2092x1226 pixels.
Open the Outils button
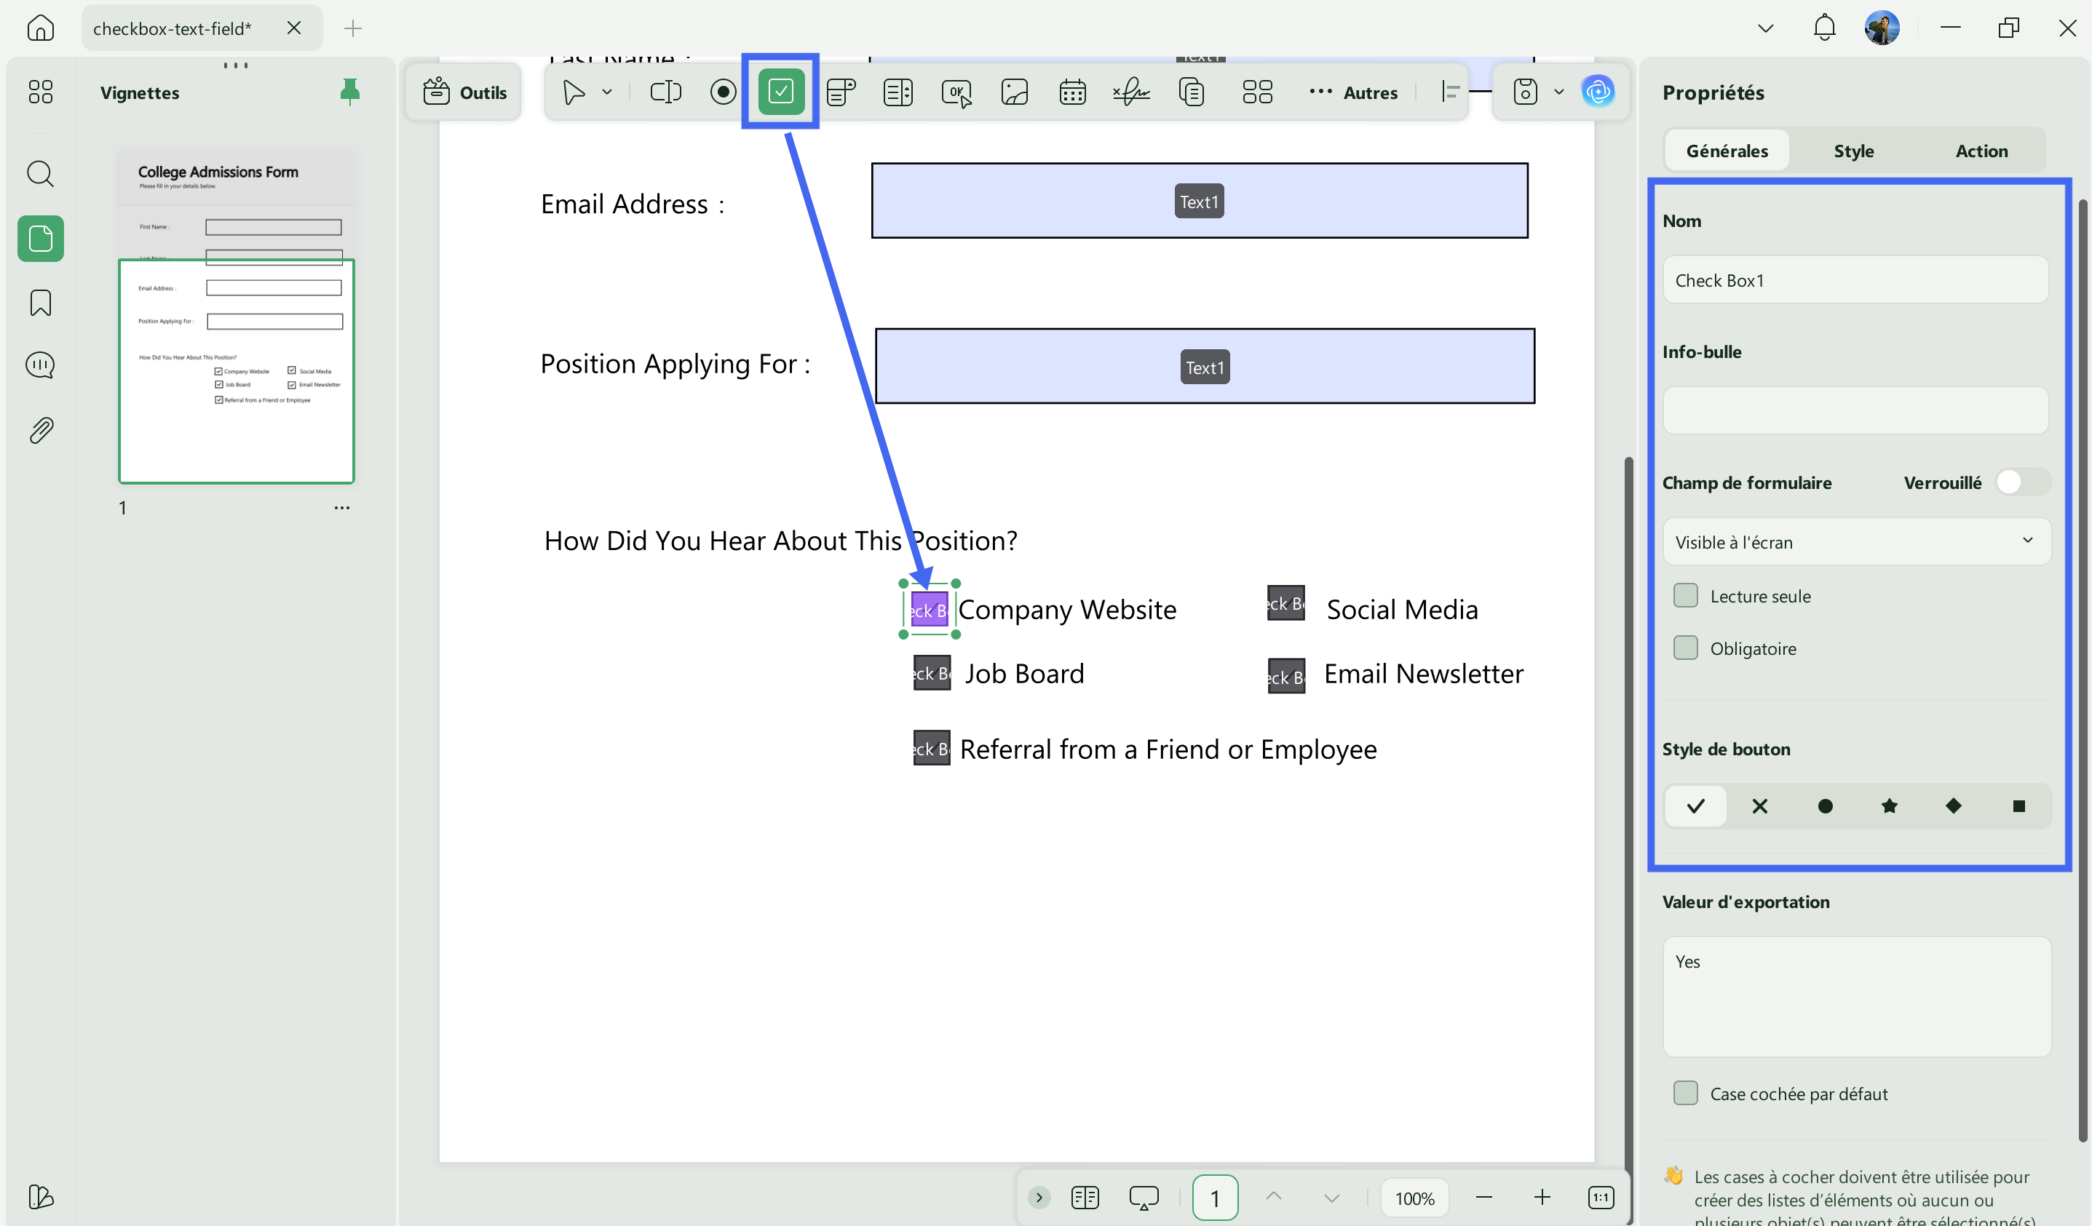pyautogui.click(x=464, y=91)
